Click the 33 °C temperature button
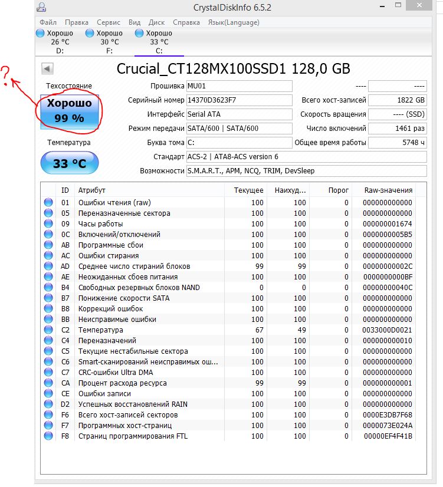The height and width of the screenshot is (487, 443). (70, 163)
